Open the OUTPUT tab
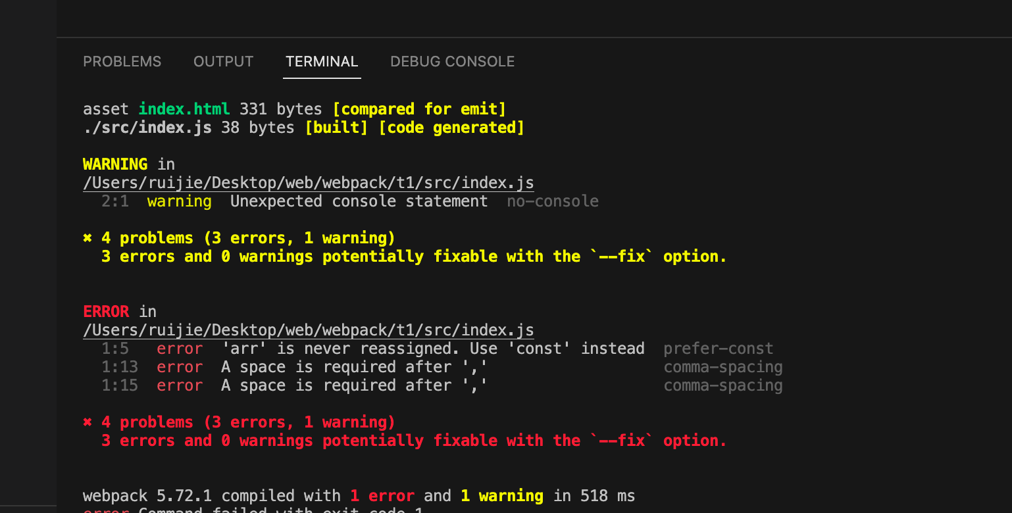 click(x=223, y=61)
